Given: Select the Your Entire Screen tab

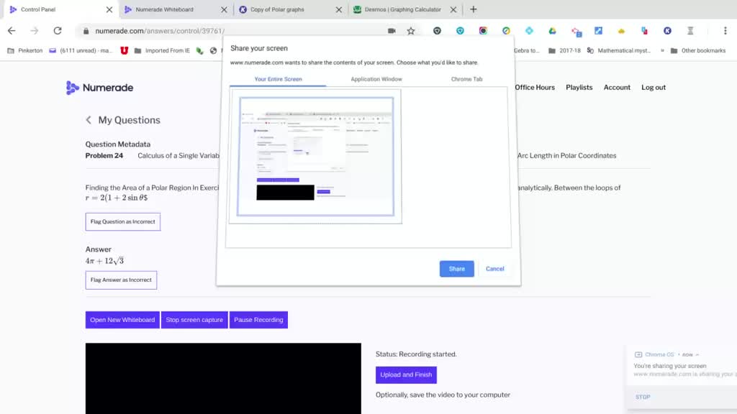Looking at the screenshot, I should 278,79.
